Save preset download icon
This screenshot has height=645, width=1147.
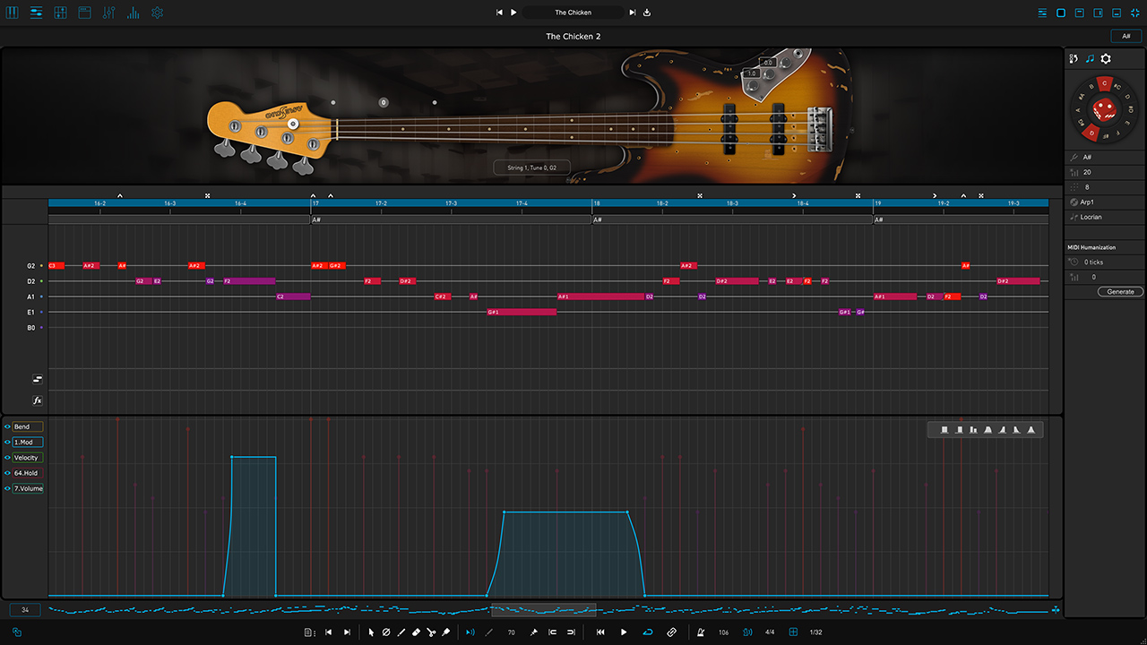tap(647, 13)
